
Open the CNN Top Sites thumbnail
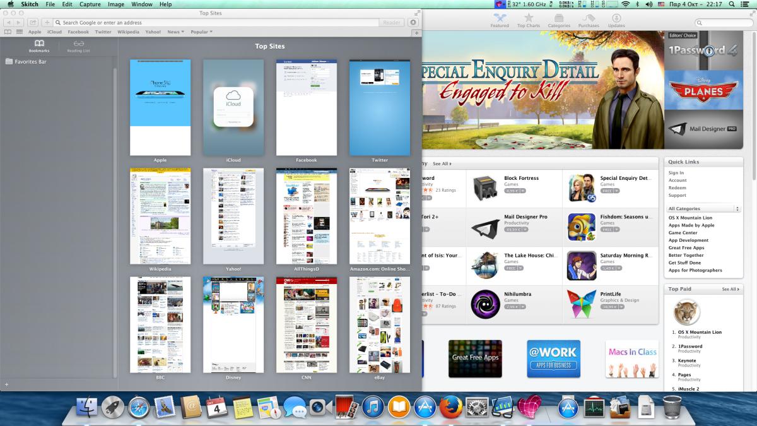coord(307,324)
